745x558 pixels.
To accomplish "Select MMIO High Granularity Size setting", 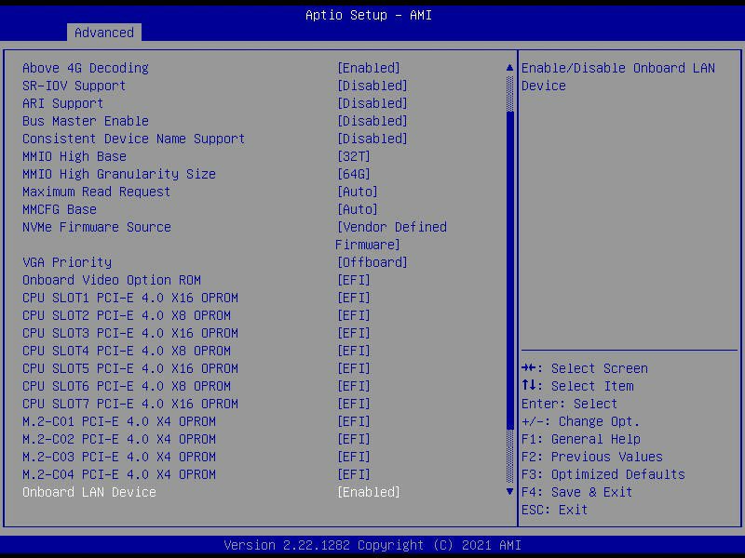I will [119, 174].
